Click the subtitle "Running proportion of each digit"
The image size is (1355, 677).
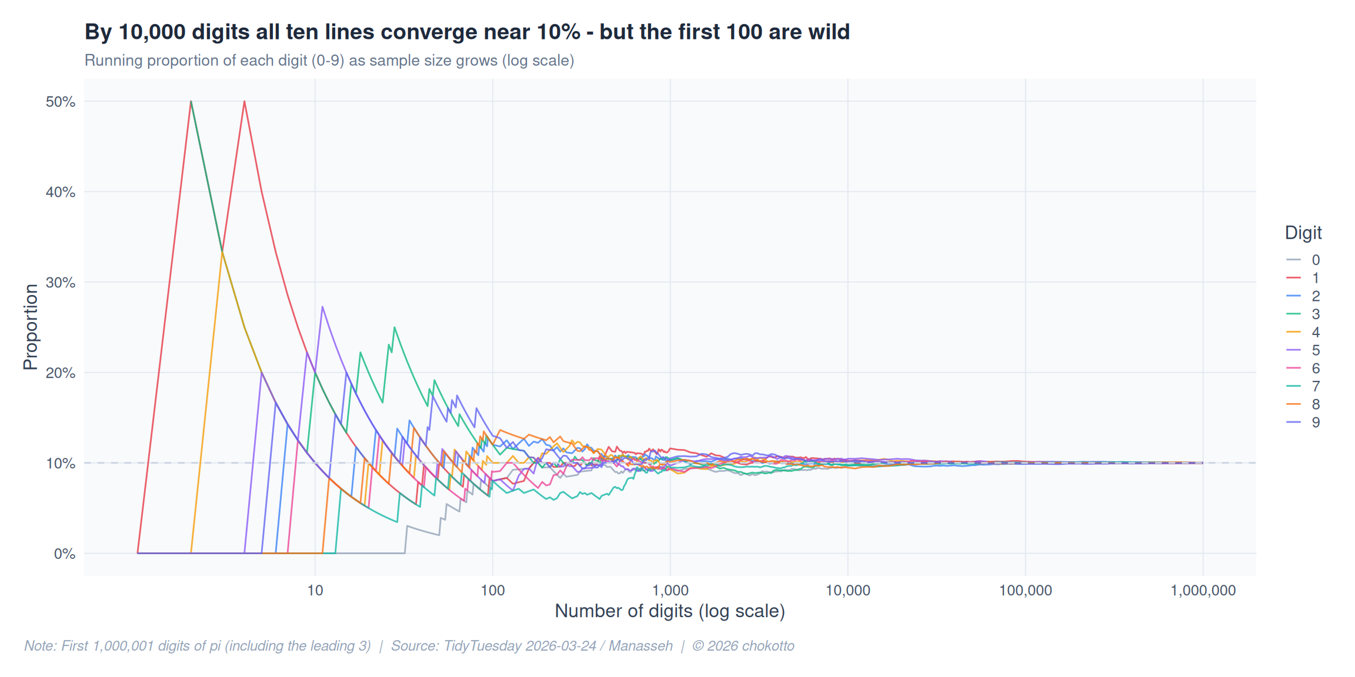point(329,61)
